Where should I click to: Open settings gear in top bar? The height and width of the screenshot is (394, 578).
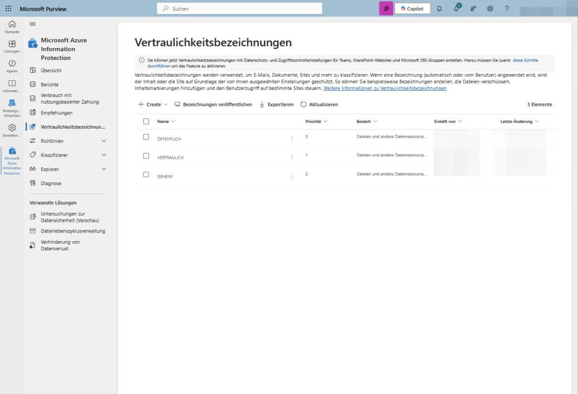click(x=490, y=9)
